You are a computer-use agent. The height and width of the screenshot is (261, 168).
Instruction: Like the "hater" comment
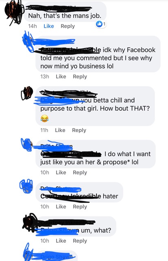coord(61,207)
